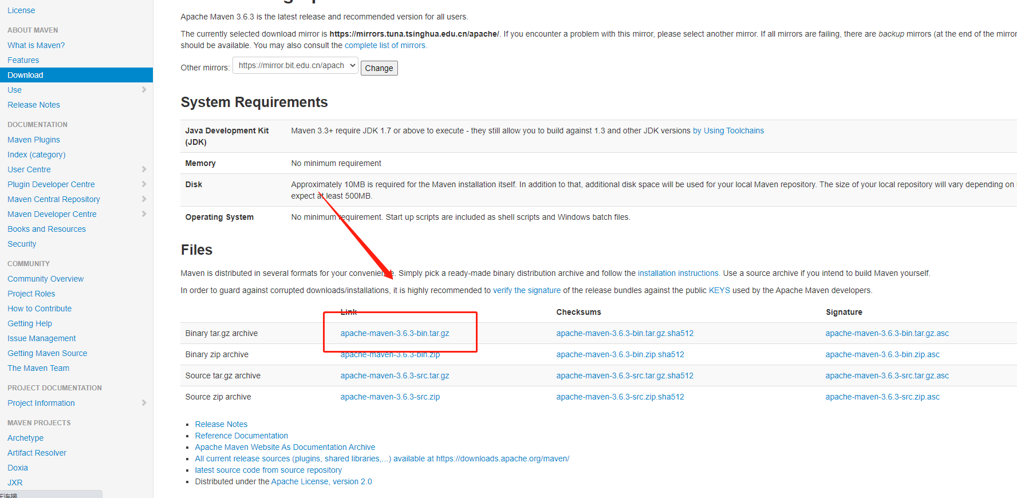
Task: Open verify the signature link
Action: 527,290
